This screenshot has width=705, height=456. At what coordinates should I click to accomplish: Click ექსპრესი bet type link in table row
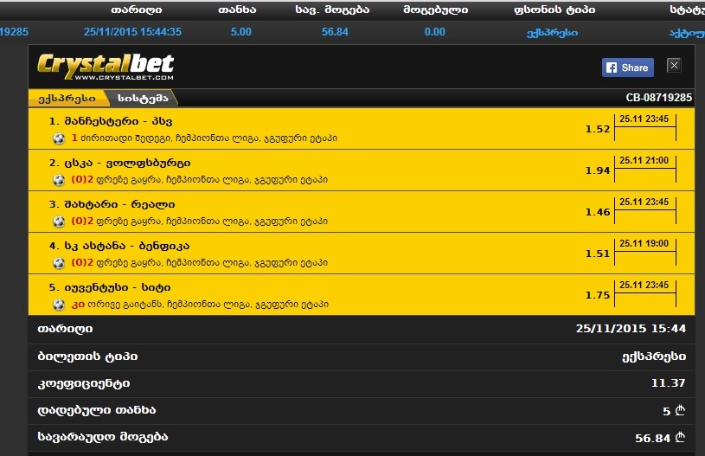point(552,33)
